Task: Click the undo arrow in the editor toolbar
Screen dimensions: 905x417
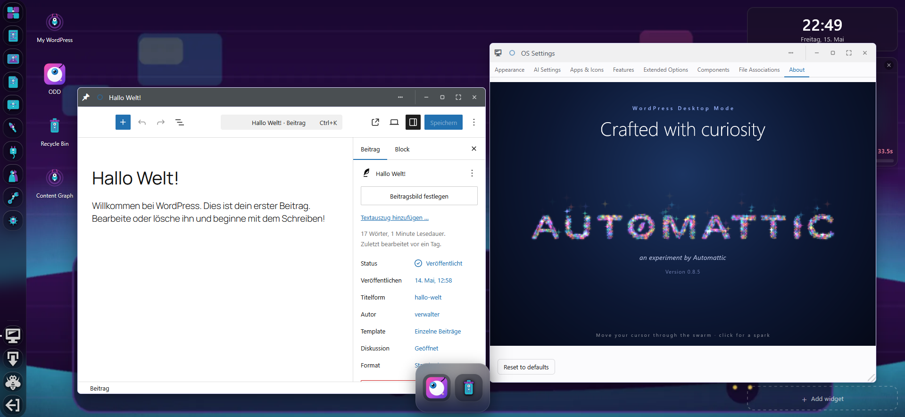Action: (x=142, y=122)
